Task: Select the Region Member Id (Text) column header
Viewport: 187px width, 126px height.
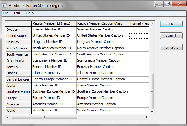Action: click(x=54, y=23)
